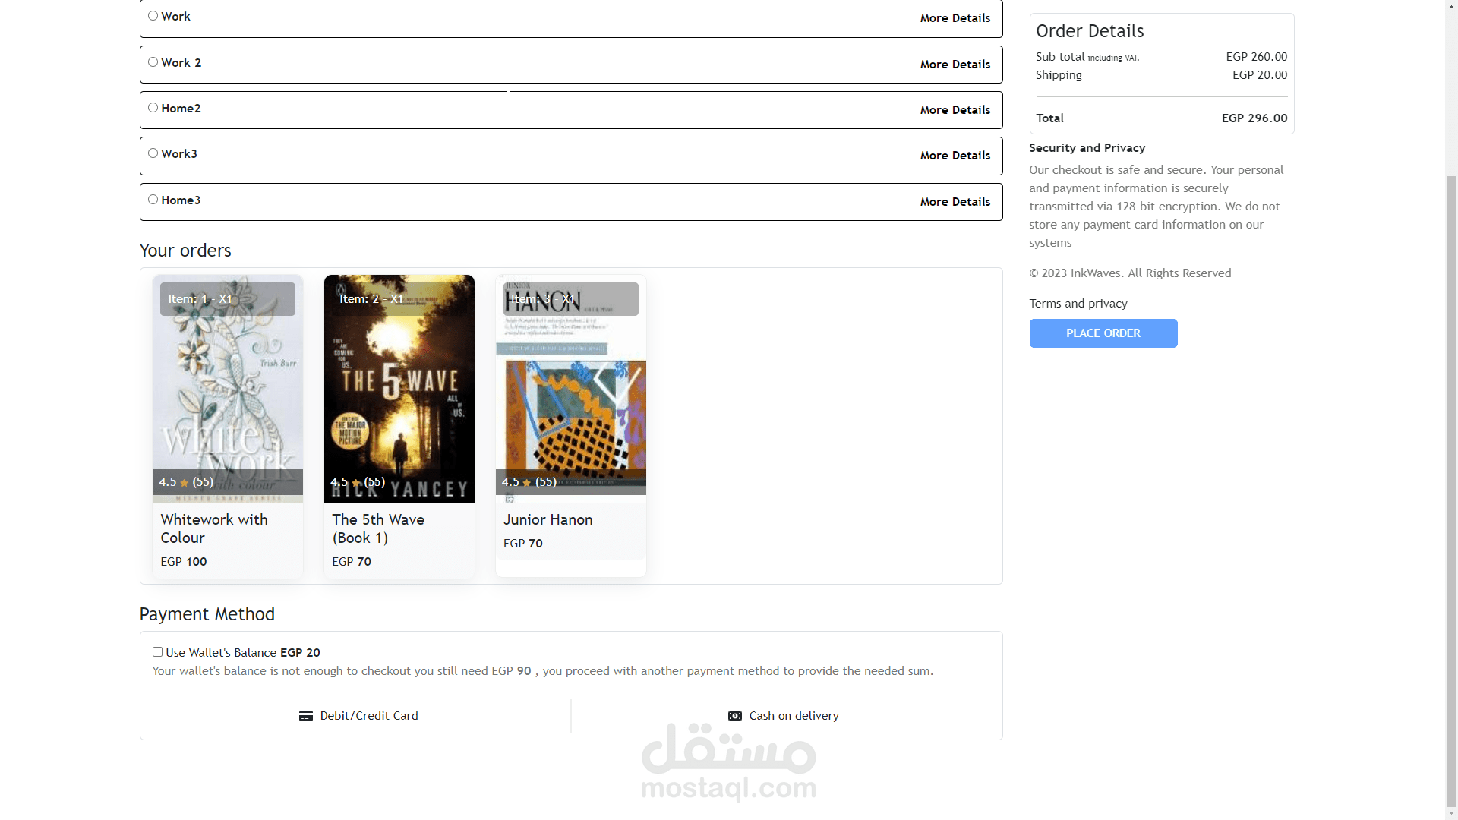This screenshot has width=1458, height=820.
Task: Select the Work 2 address option
Action: (x=153, y=62)
